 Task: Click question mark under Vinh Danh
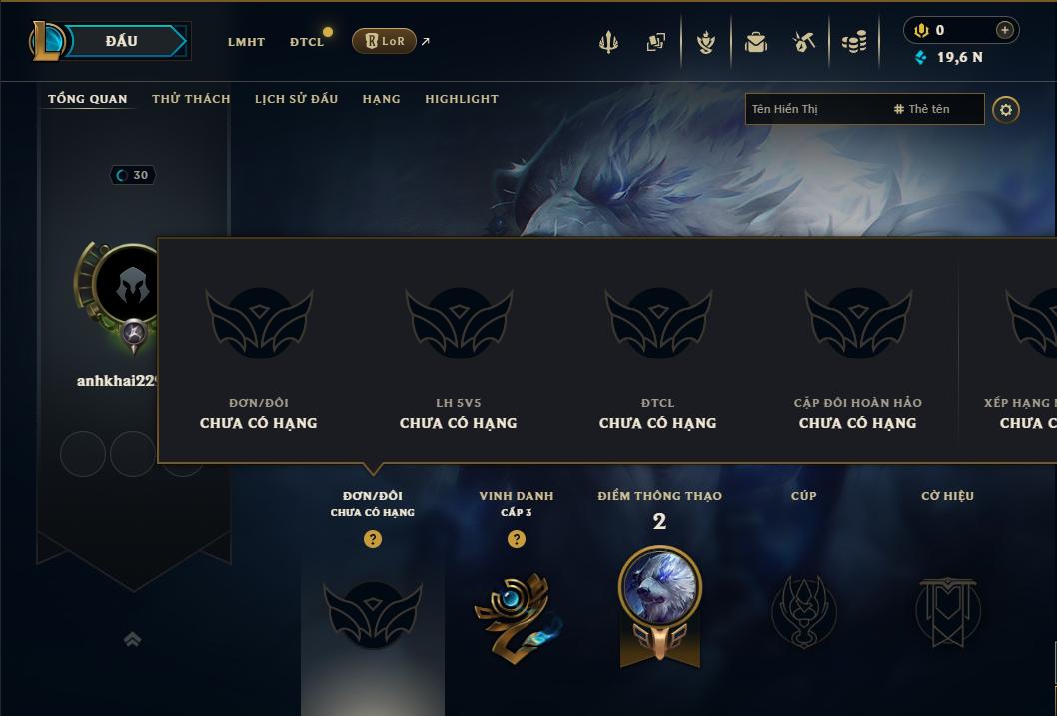(517, 539)
